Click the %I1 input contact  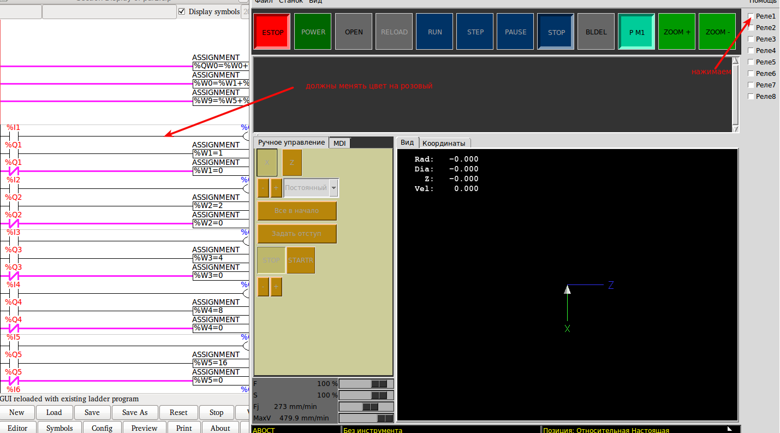[13, 135]
